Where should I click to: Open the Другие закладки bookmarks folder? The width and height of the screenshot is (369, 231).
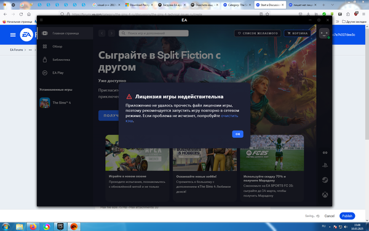pyautogui.click(x=354, y=22)
